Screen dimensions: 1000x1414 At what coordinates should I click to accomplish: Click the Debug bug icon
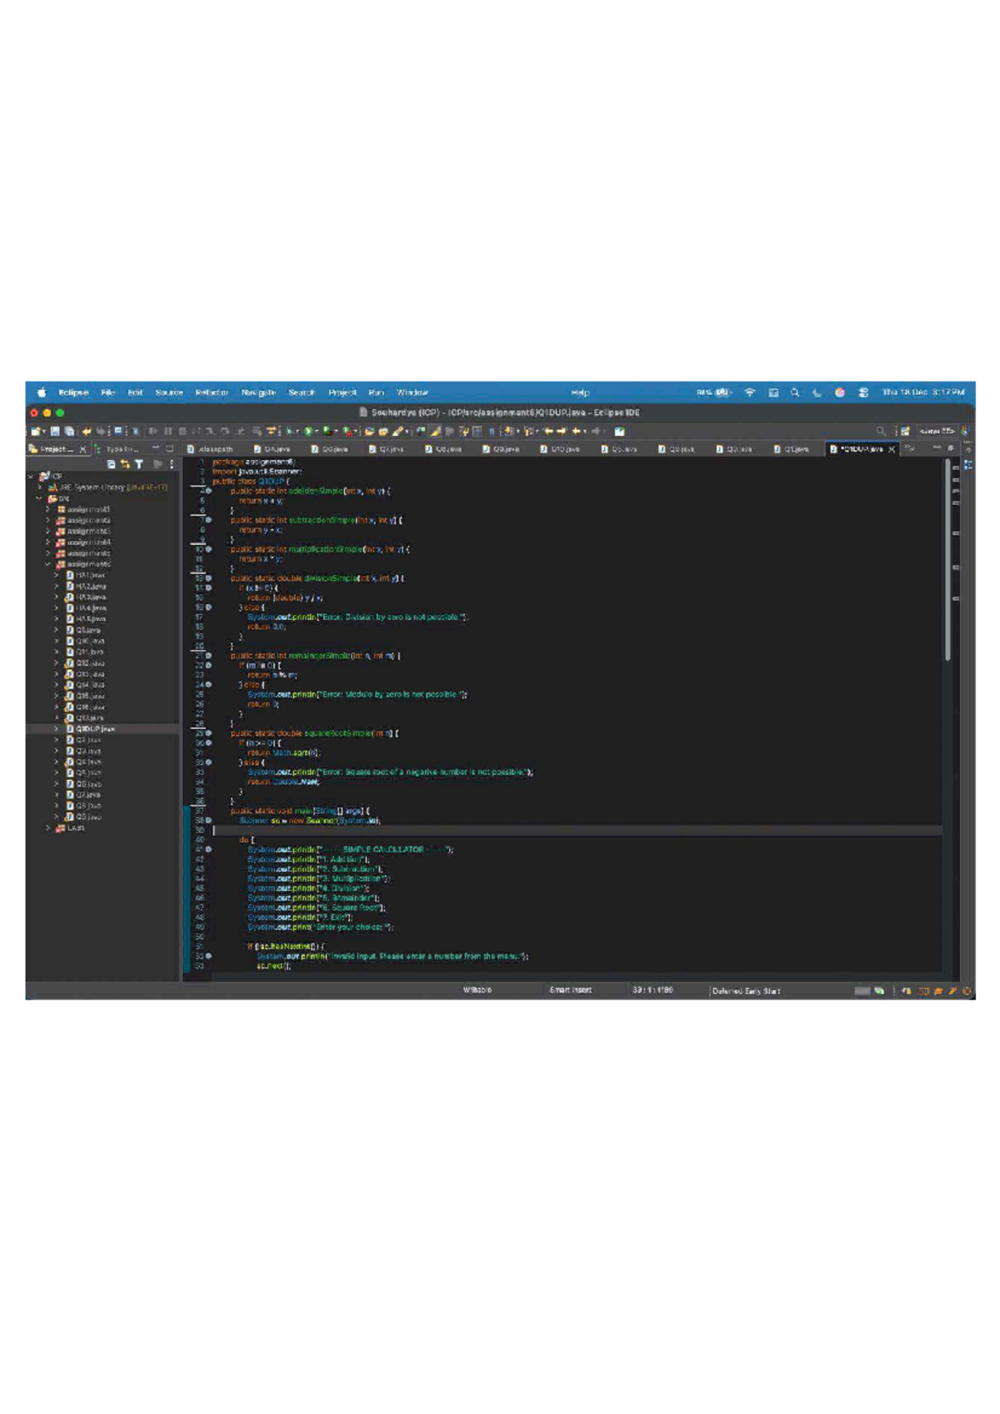click(291, 432)
